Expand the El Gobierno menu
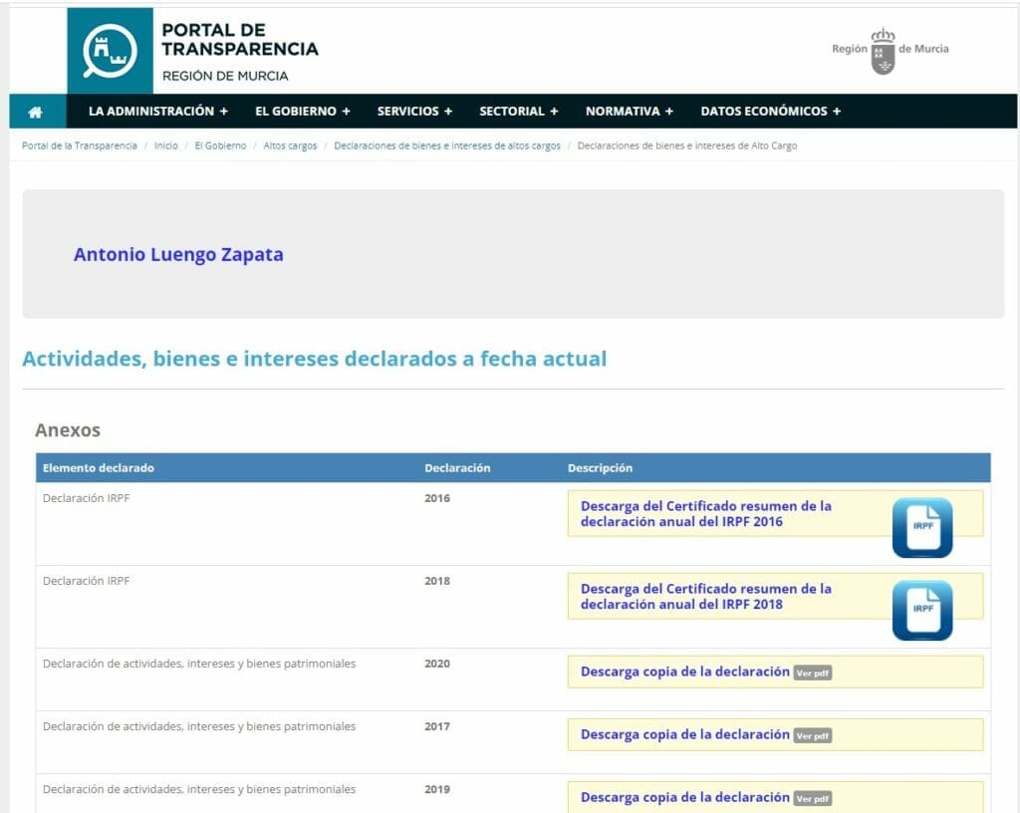Image resolution: width=1020 pixels, height=813 pixels. (303, 112)
